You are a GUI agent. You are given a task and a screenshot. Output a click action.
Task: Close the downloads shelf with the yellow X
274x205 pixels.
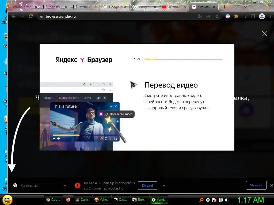point(271,185)
